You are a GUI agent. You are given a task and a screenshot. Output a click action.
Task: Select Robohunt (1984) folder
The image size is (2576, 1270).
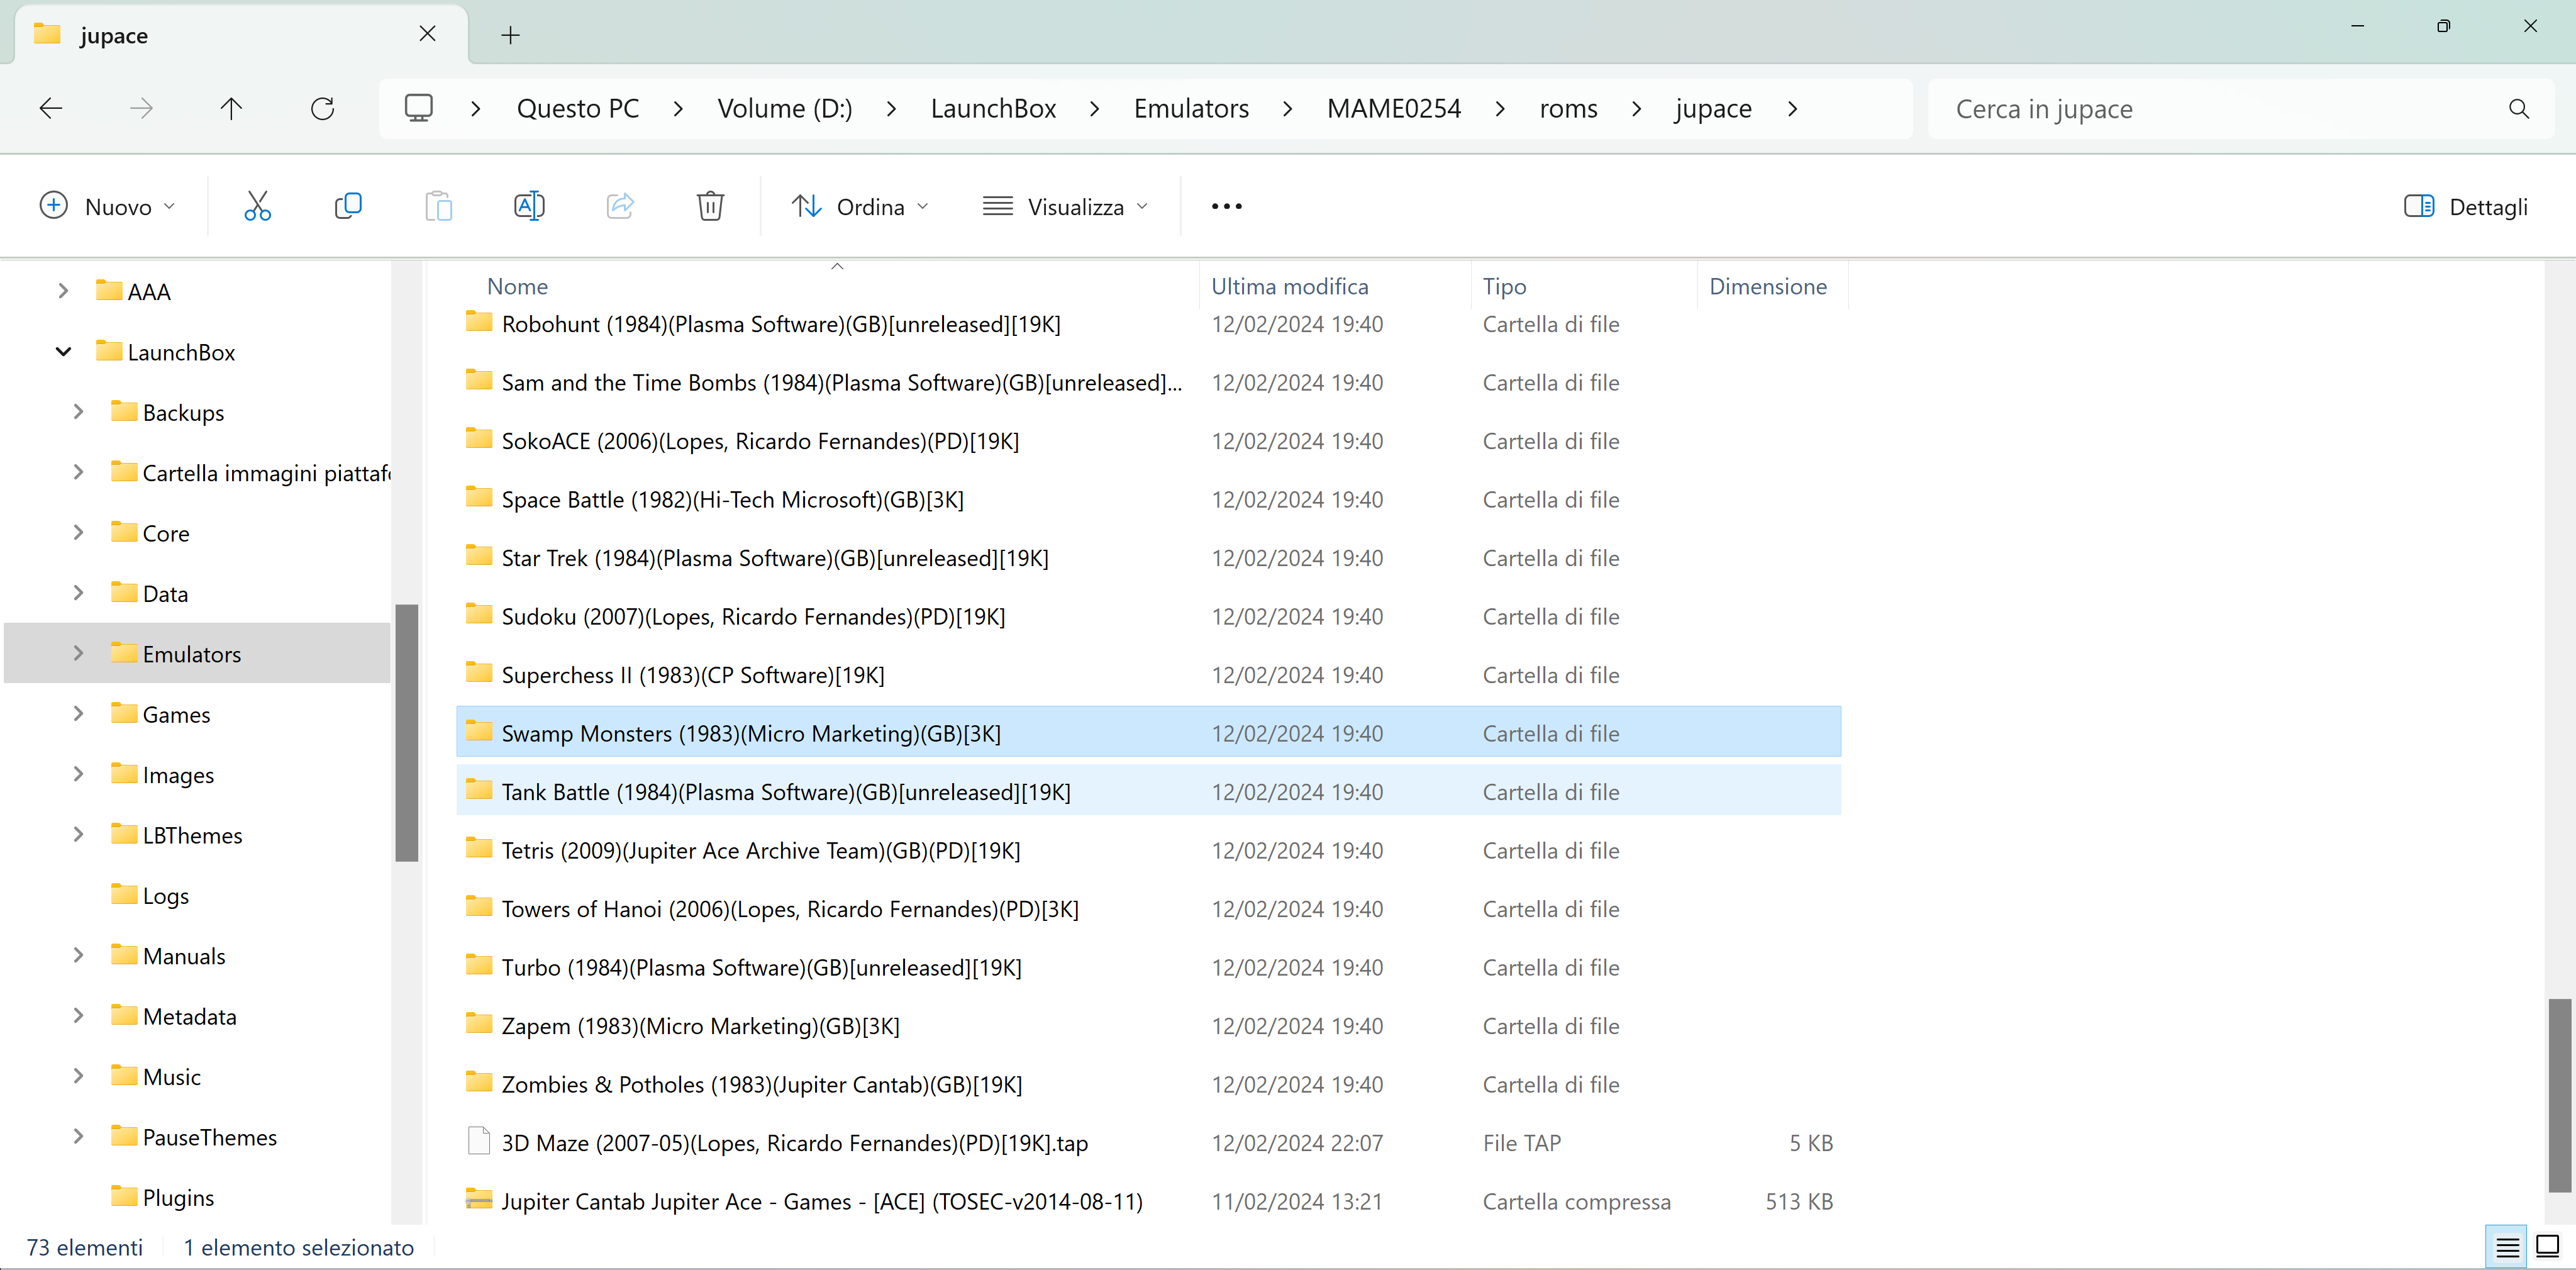coord(1148,323)
